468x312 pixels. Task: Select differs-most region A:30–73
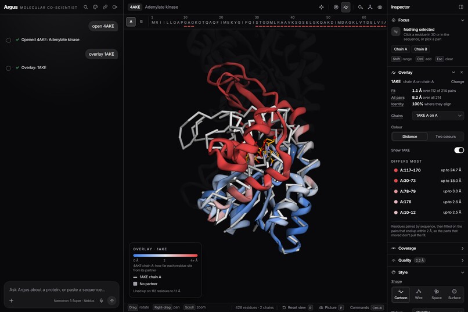(x=427, y=181)
